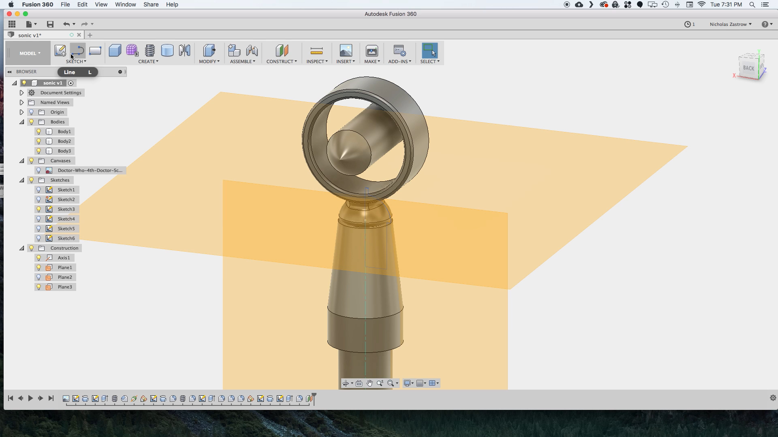
Task: Click the job status clock button
Action: 690,24
